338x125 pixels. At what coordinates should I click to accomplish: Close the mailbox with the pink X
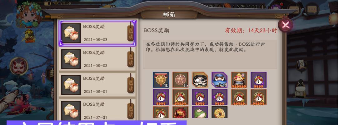(x=285, y=25)
